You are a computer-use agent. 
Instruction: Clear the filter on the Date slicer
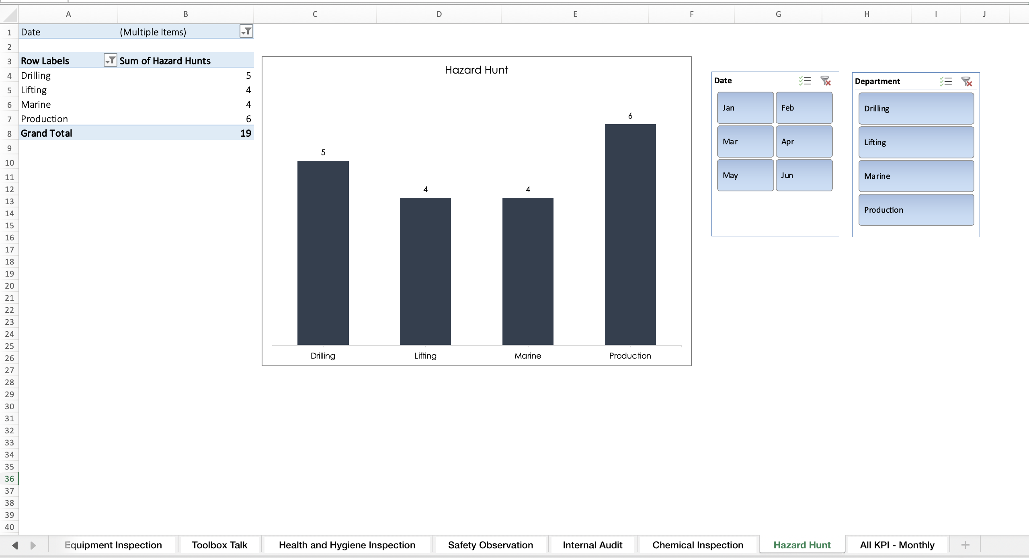coord(826,80)
